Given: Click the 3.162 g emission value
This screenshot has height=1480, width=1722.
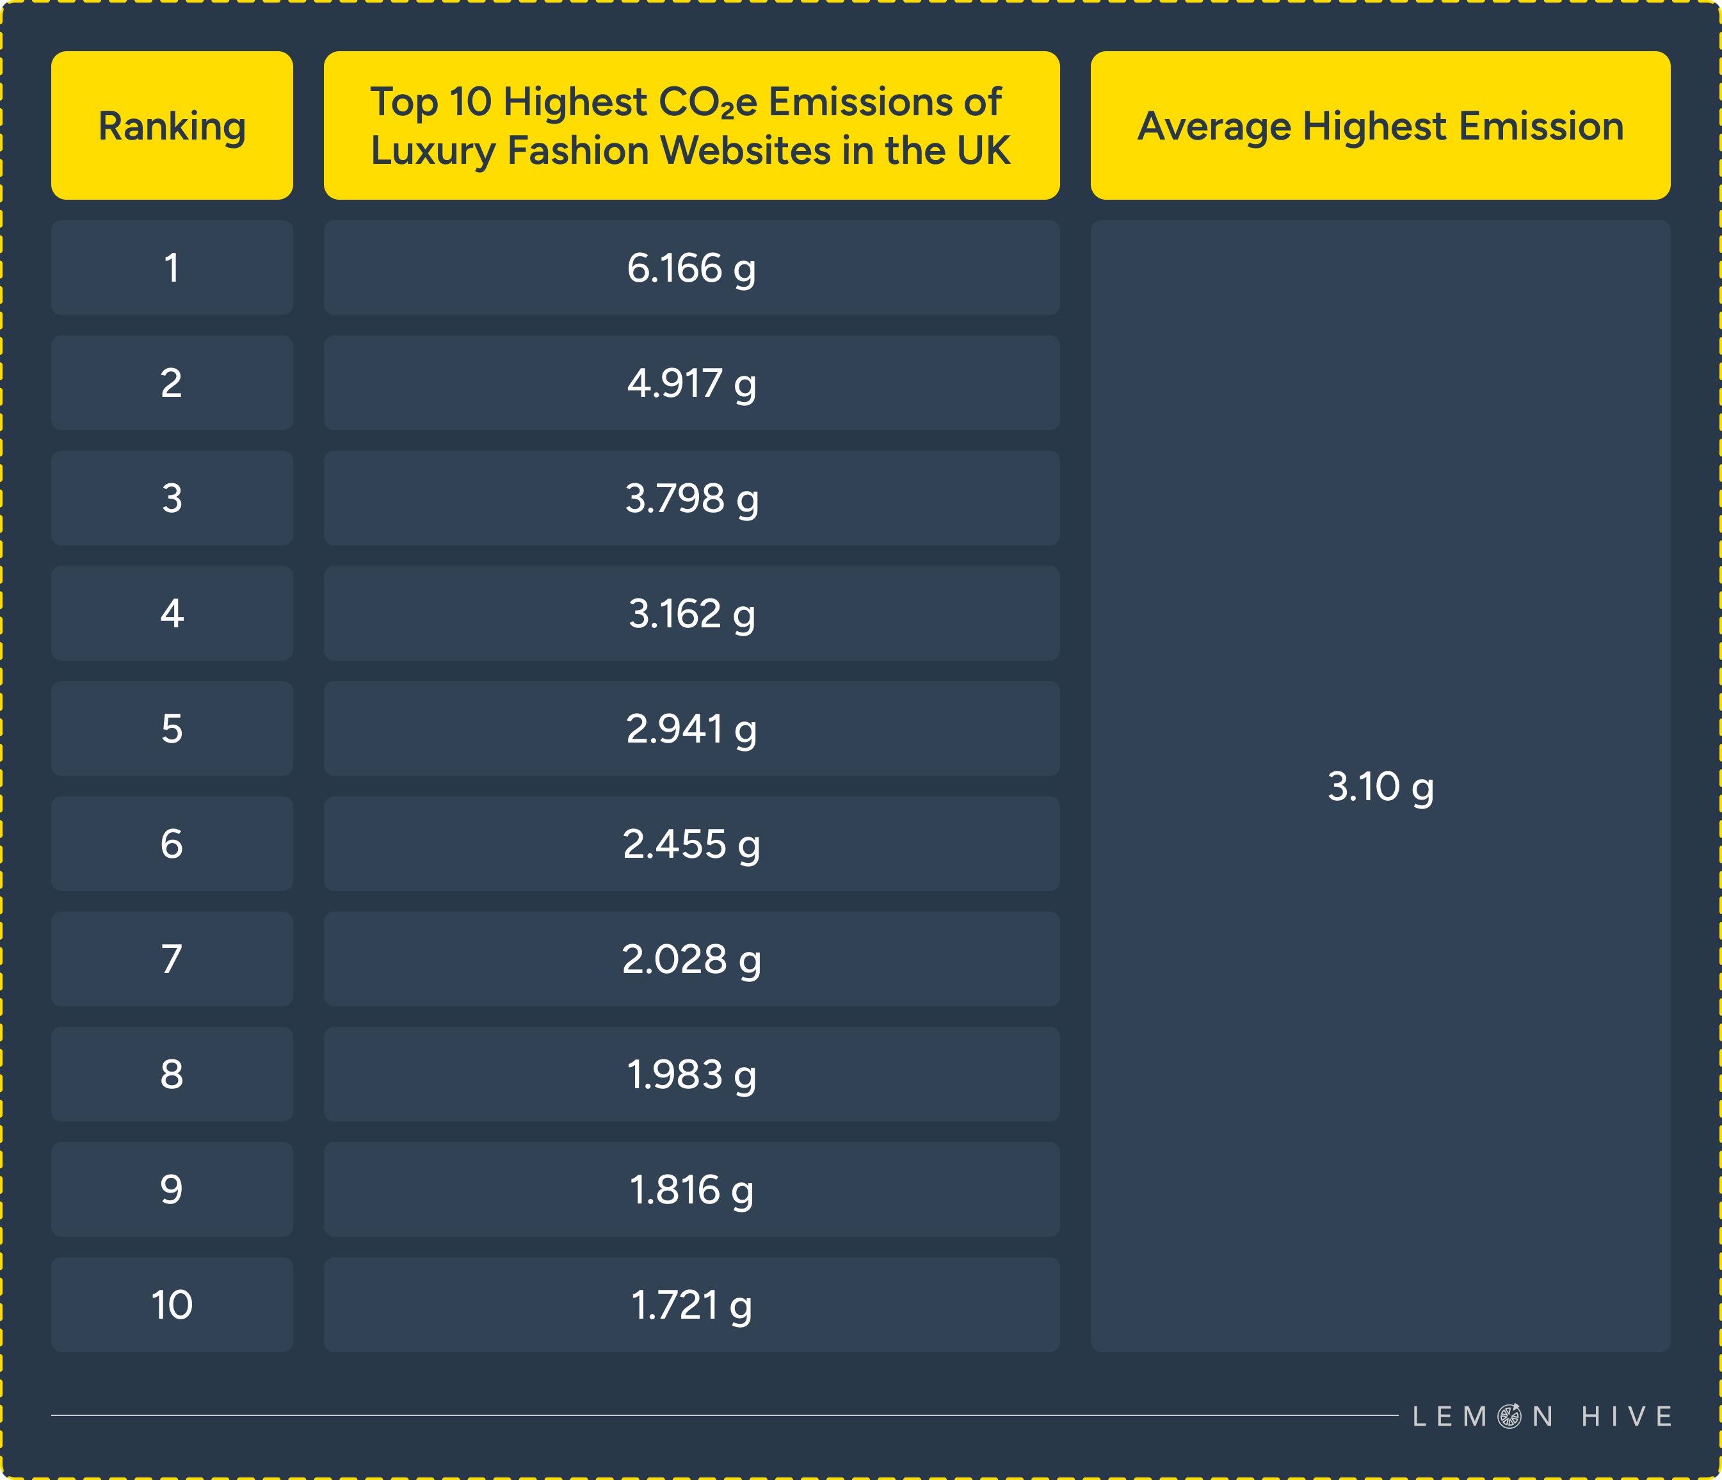Looking at the screenshot, I should pyautogui.click(x=691, y=614).
